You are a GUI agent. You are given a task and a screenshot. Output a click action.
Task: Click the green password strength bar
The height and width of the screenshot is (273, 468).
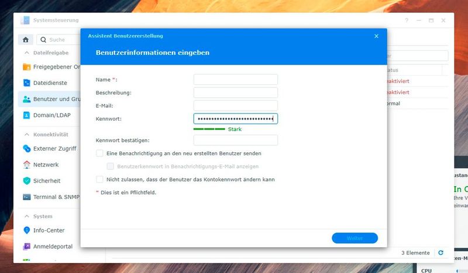pyautogui.click(x=209, y=129)
